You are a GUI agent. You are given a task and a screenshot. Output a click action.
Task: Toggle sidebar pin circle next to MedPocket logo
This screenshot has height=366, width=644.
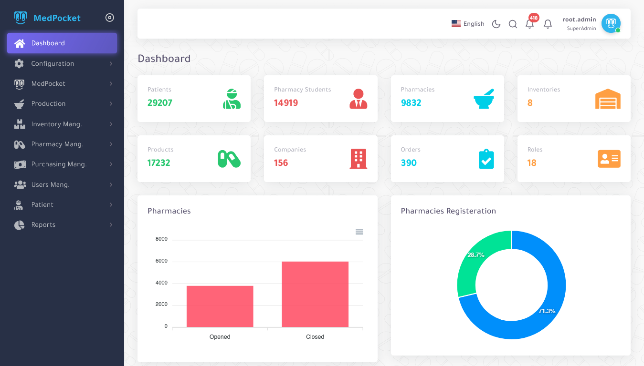coord(109,18)
